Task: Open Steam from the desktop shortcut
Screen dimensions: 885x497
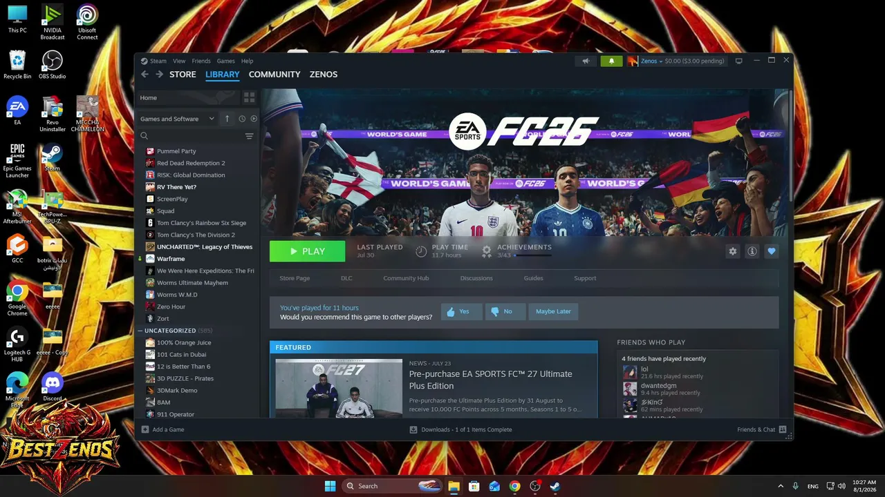Action: pyautogui.click(x=52, y=157)
